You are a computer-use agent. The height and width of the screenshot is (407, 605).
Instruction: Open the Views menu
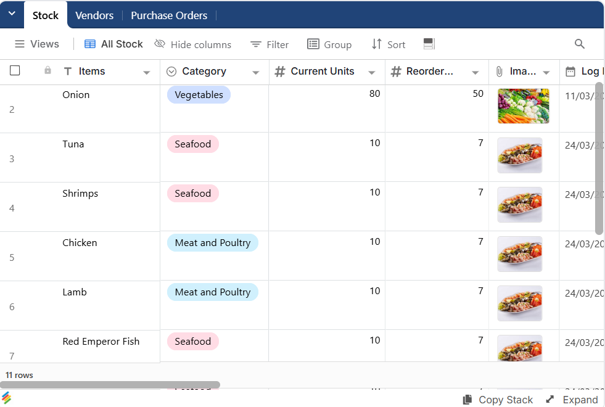point(36,44)
